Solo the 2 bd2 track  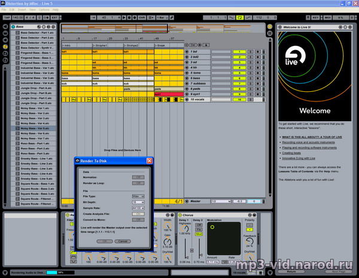pyautogui.click(x=251, y=57)
